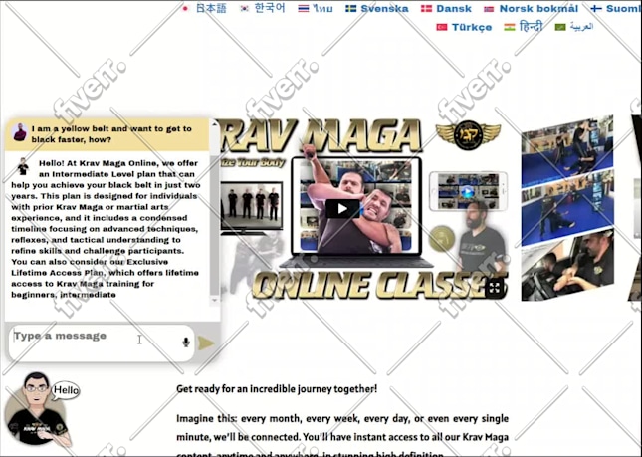Open middle training photo in right collage
This screenshot has width=642, height=457.
(567, 210)
